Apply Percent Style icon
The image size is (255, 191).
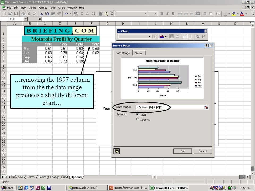(x=211, y=14)
